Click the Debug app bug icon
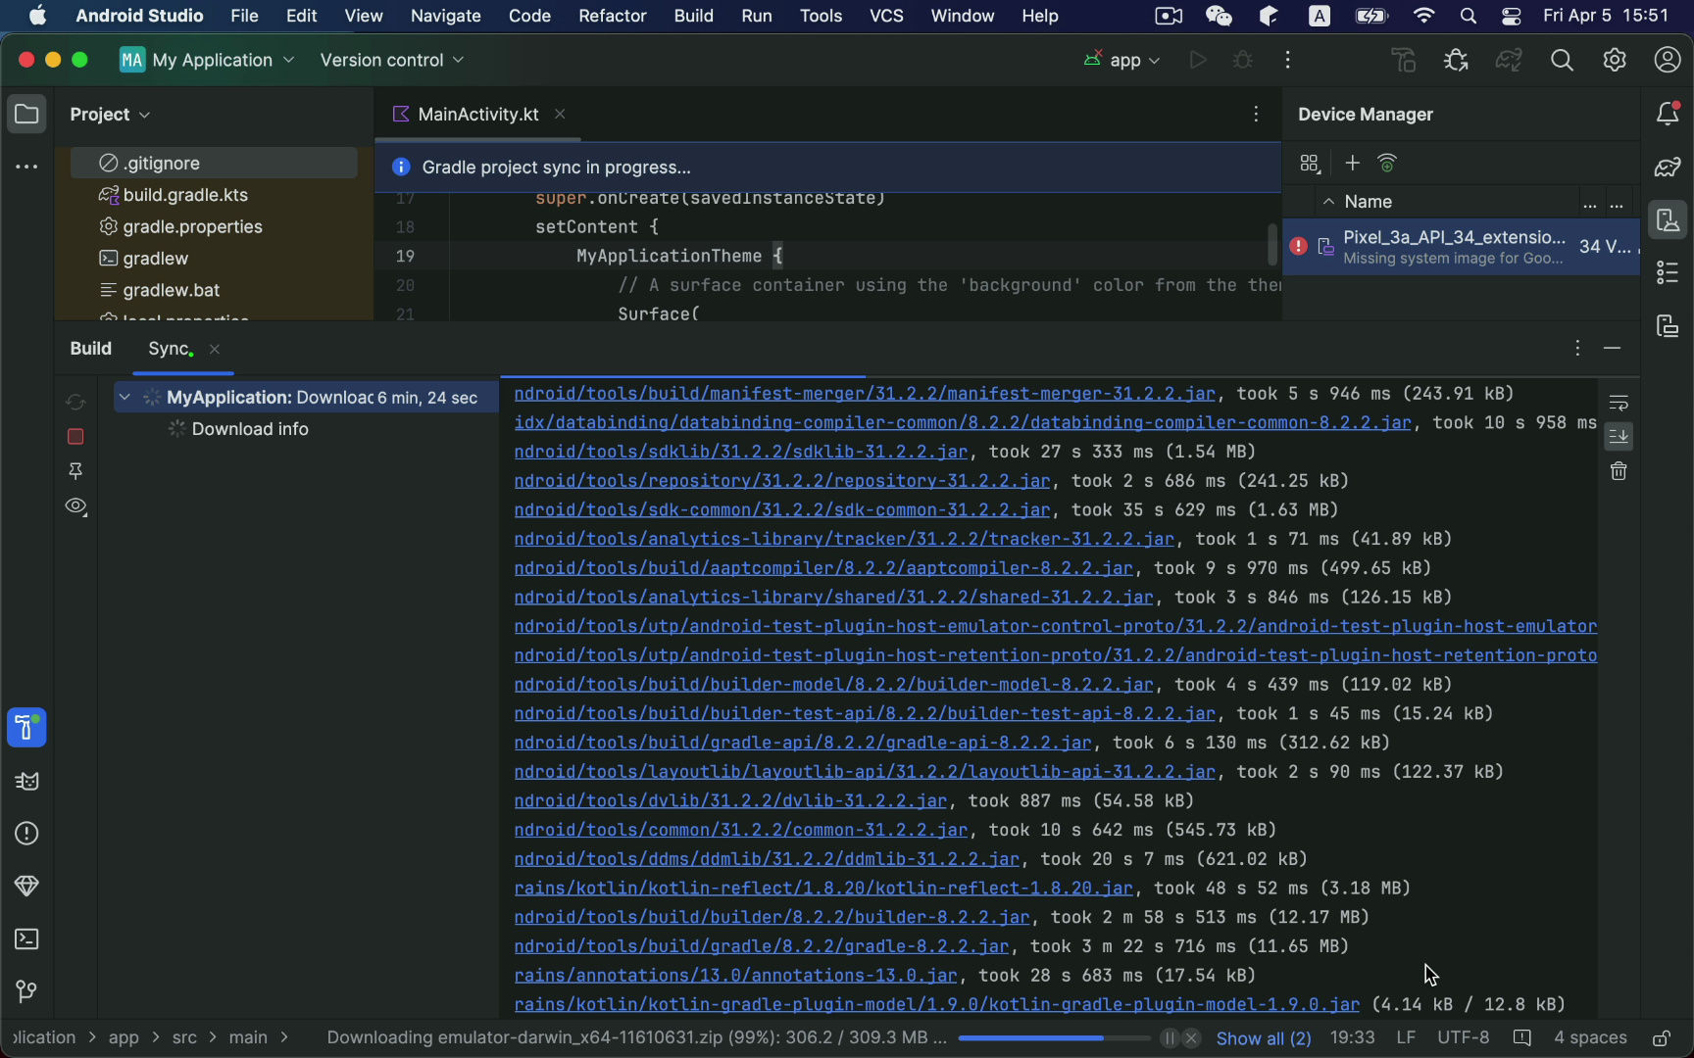The width and height of the screenshot is (1694, 1058). pyautogui.click(x=1243, y=61)
